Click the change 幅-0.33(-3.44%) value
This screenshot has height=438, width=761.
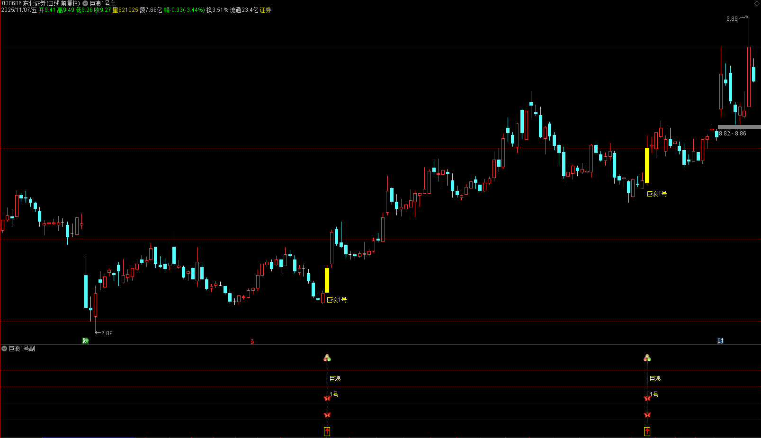coord(184,10)
